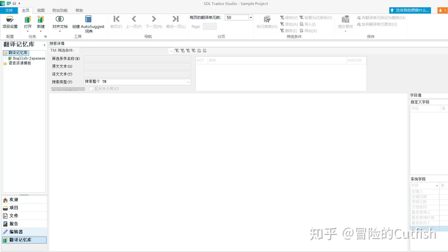This screenshot has height=252, width=448.
Task: Click the 告诉我您想做什么 help button
Action: tap(409, 10)
